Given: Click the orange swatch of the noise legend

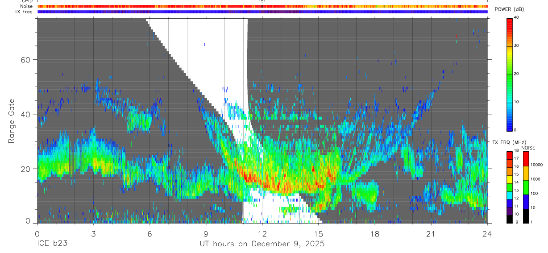Looking at the screenshot, I should [x=526, y=173].
